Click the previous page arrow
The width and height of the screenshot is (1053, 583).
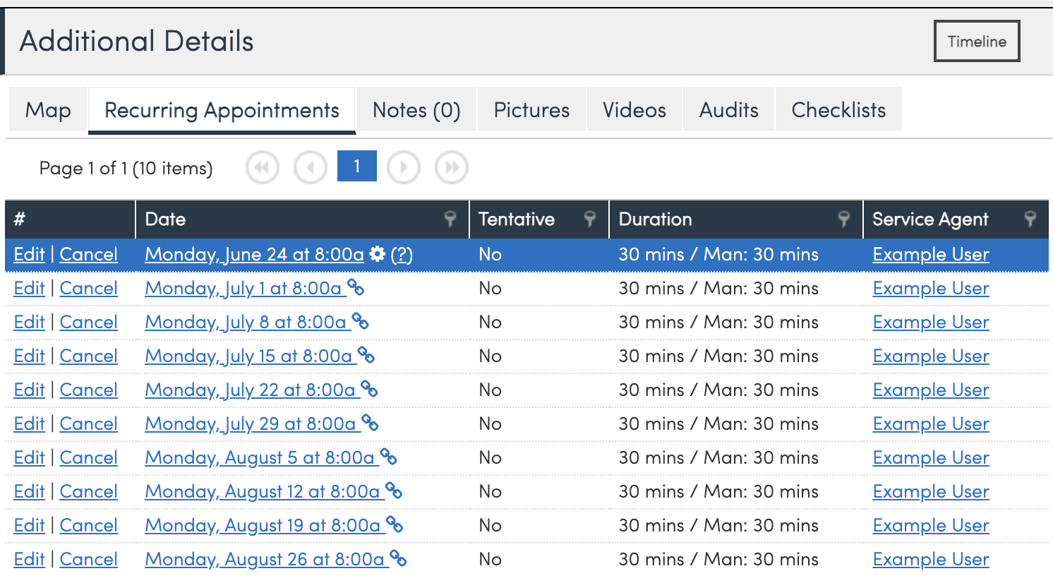tap(311, 168)
